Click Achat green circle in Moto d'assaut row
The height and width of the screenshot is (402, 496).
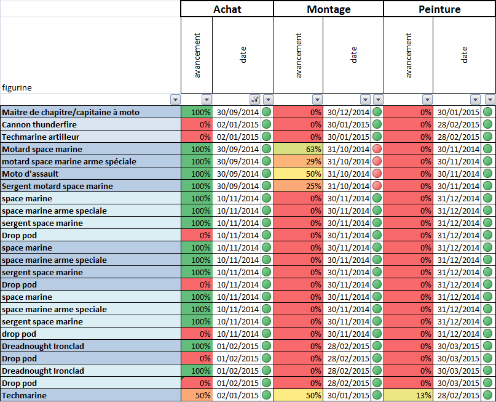pos(267,174)
